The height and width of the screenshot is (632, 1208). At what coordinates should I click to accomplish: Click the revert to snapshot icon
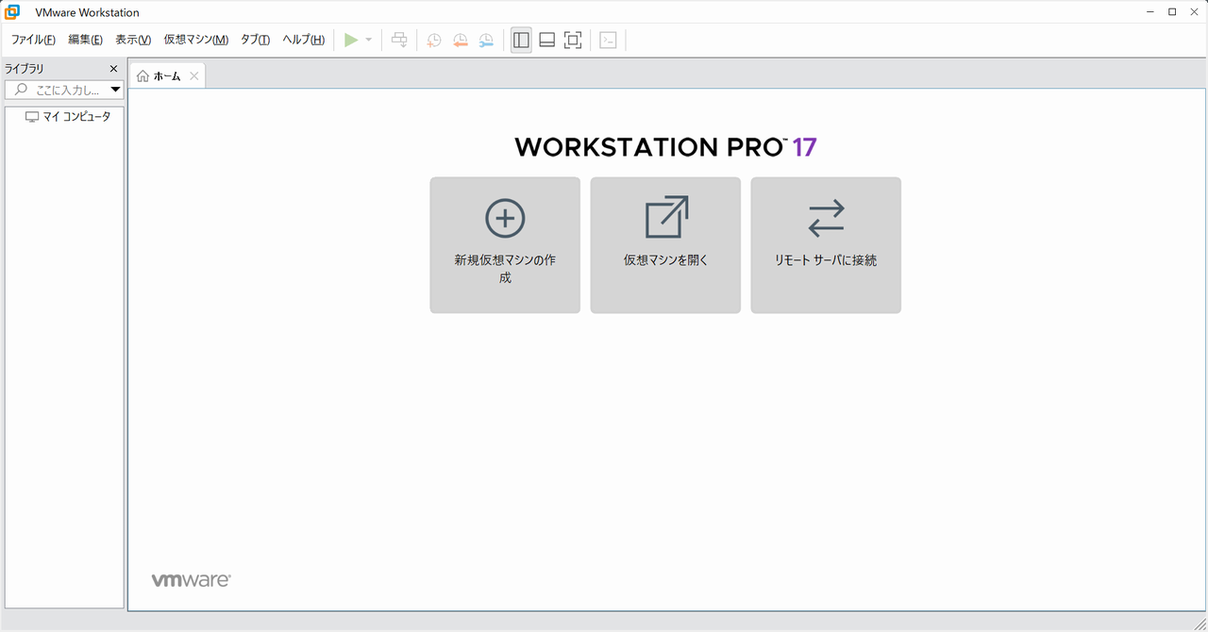pos(460,40)
